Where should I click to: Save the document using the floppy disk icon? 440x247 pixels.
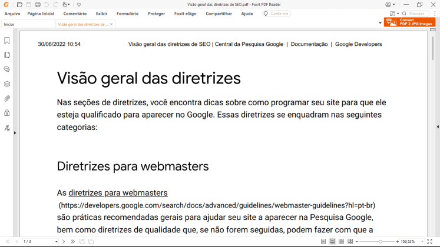click(29, 5)
